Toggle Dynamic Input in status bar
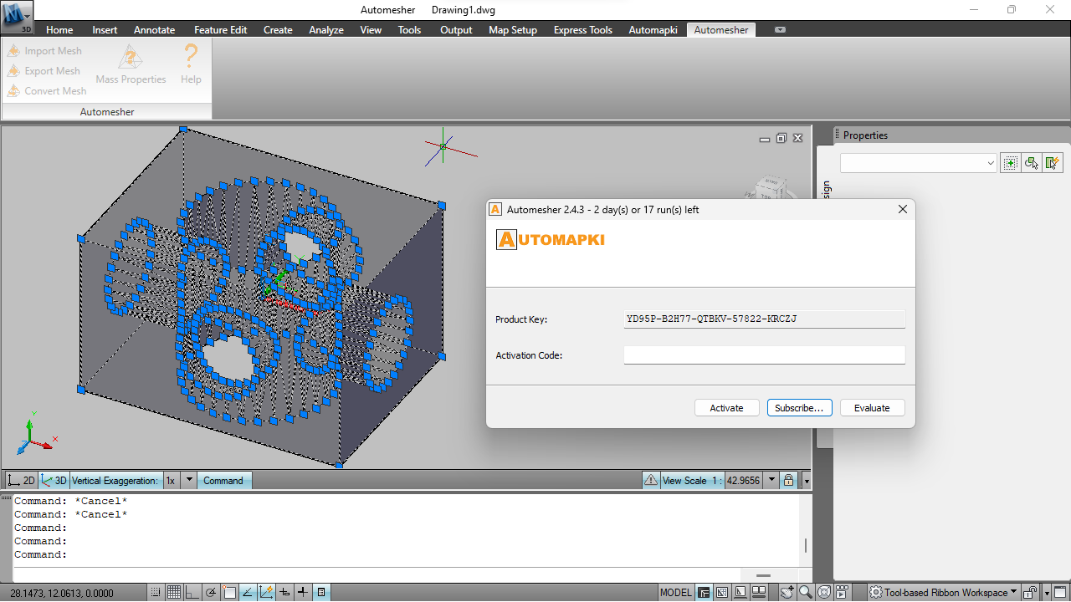1071x602 pixels. point(284,593)
